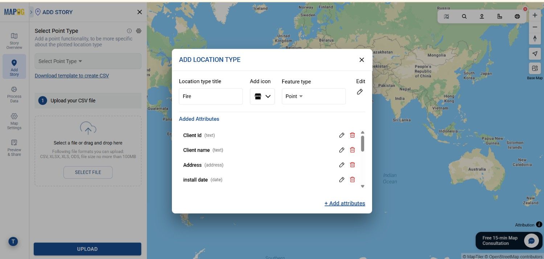The height and width of the screenshot is (259, 544).
Task: Click the print map icon
Action: point(517,16)
